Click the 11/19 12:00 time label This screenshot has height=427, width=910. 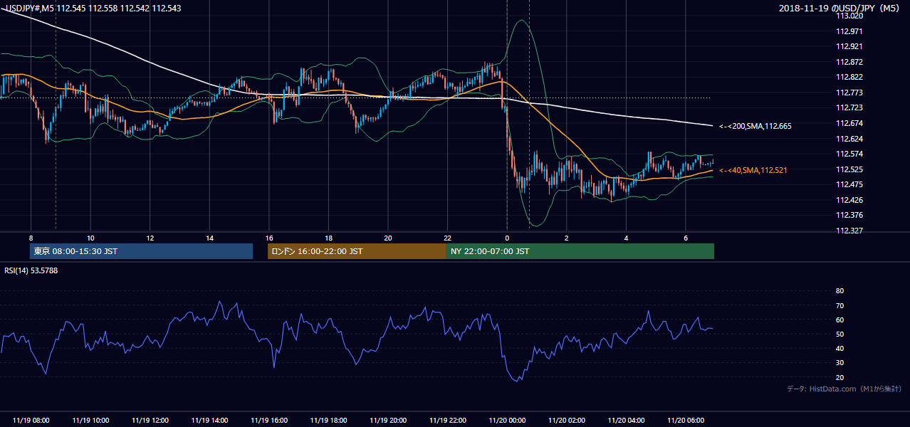[150, 421]
